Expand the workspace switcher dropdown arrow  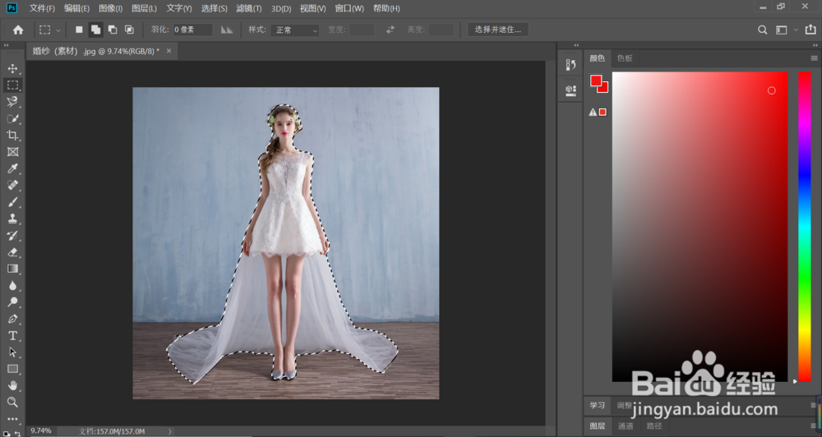[794, 30]
